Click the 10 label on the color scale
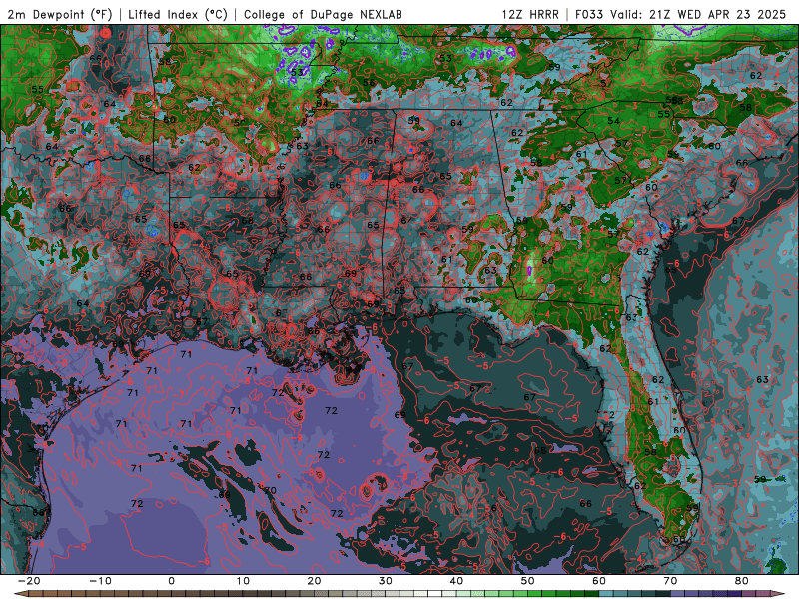 (243, 581)
